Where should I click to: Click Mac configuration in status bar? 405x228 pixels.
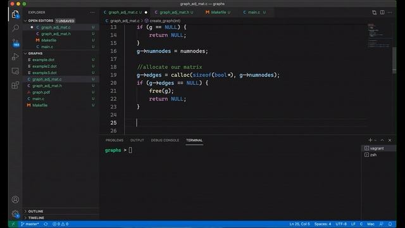371,224
